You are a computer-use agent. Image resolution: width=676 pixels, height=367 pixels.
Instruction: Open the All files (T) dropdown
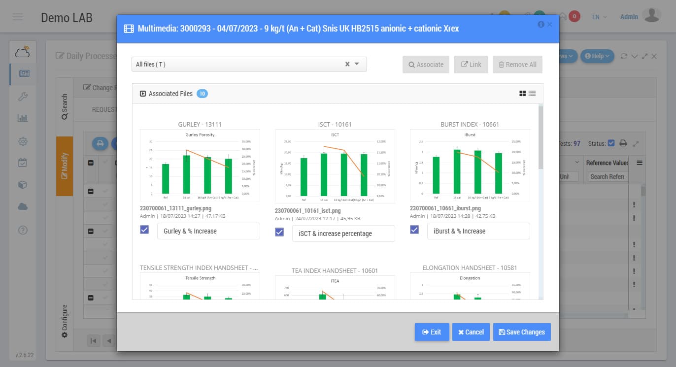[357, 64]
